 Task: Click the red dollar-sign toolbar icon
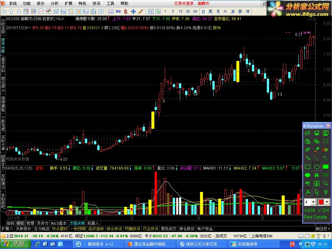[x=126, y=11]
